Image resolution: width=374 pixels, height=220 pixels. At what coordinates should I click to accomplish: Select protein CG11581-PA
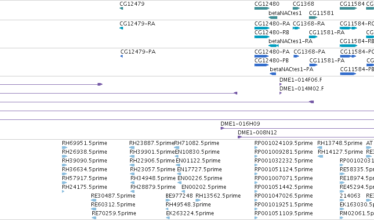click(327, 61)
